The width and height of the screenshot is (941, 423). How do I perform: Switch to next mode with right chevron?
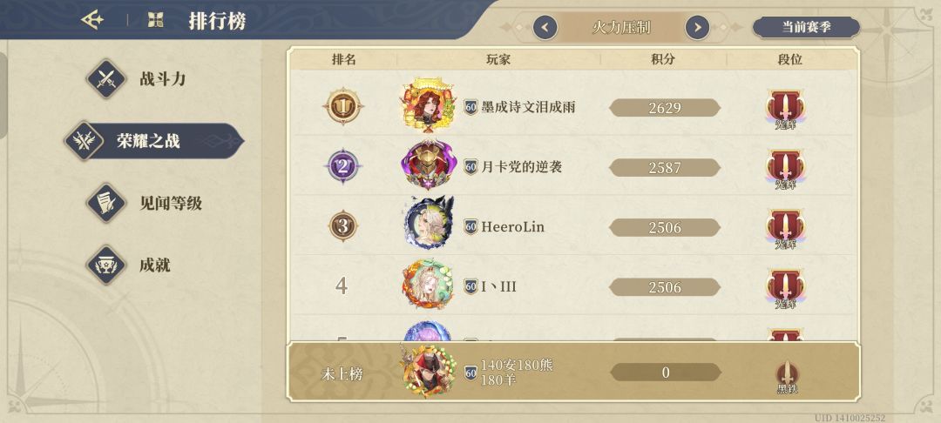[x=697, y=28]
